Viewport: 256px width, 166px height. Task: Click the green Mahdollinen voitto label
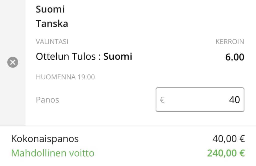tap(52, 153)
